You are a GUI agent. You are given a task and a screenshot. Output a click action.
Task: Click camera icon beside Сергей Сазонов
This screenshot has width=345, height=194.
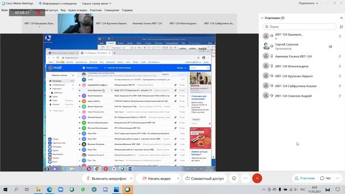coord(330,47)
